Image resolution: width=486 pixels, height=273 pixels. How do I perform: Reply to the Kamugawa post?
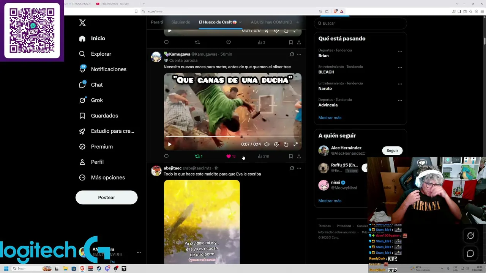click(x=166, y=156)
